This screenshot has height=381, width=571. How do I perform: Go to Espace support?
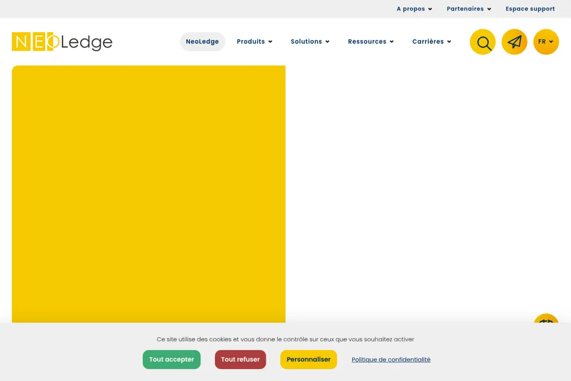click(530, 9)
